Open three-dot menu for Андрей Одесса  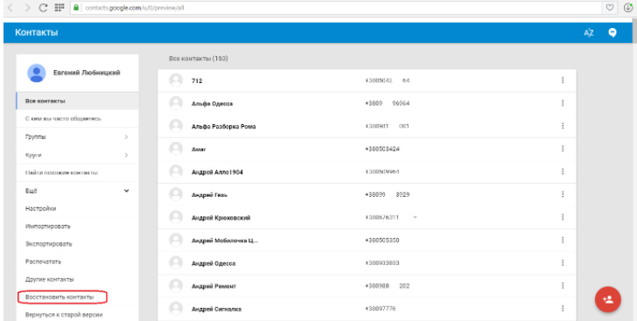coord(563,263)
